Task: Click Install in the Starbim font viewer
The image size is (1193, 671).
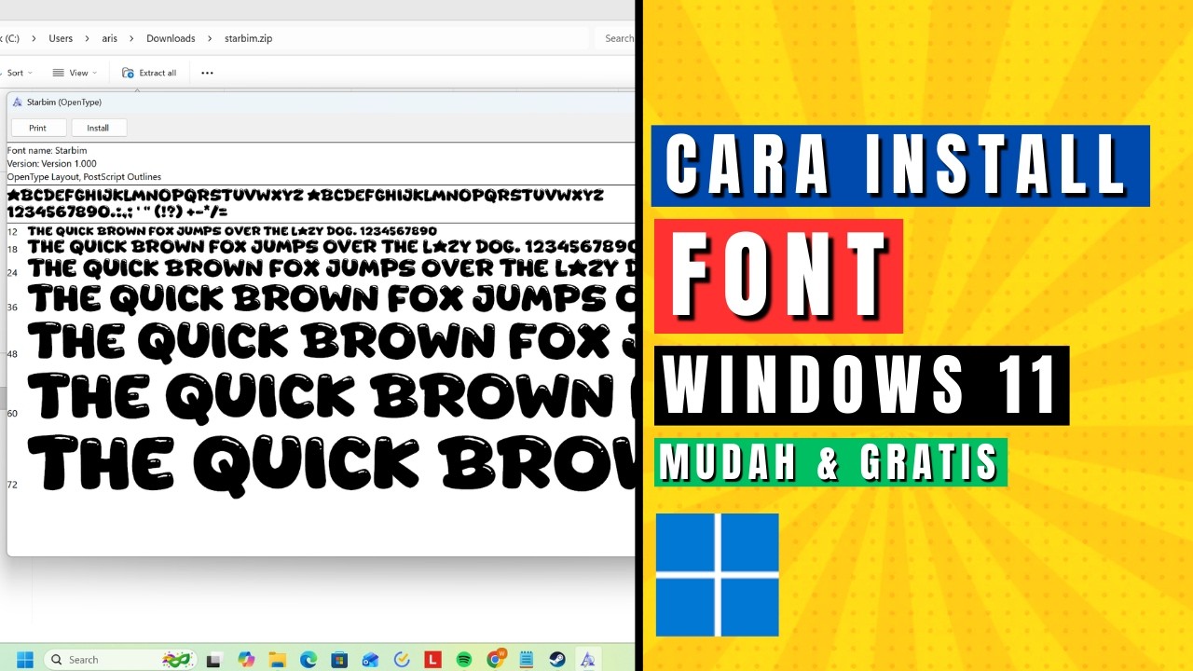Action: [x=98, y=128]
